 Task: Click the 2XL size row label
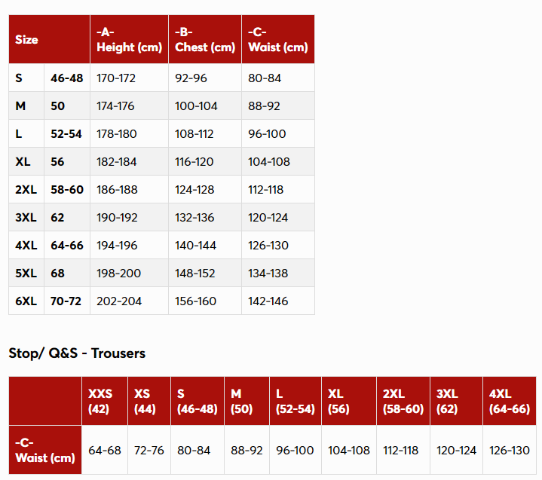click(26, 189)
